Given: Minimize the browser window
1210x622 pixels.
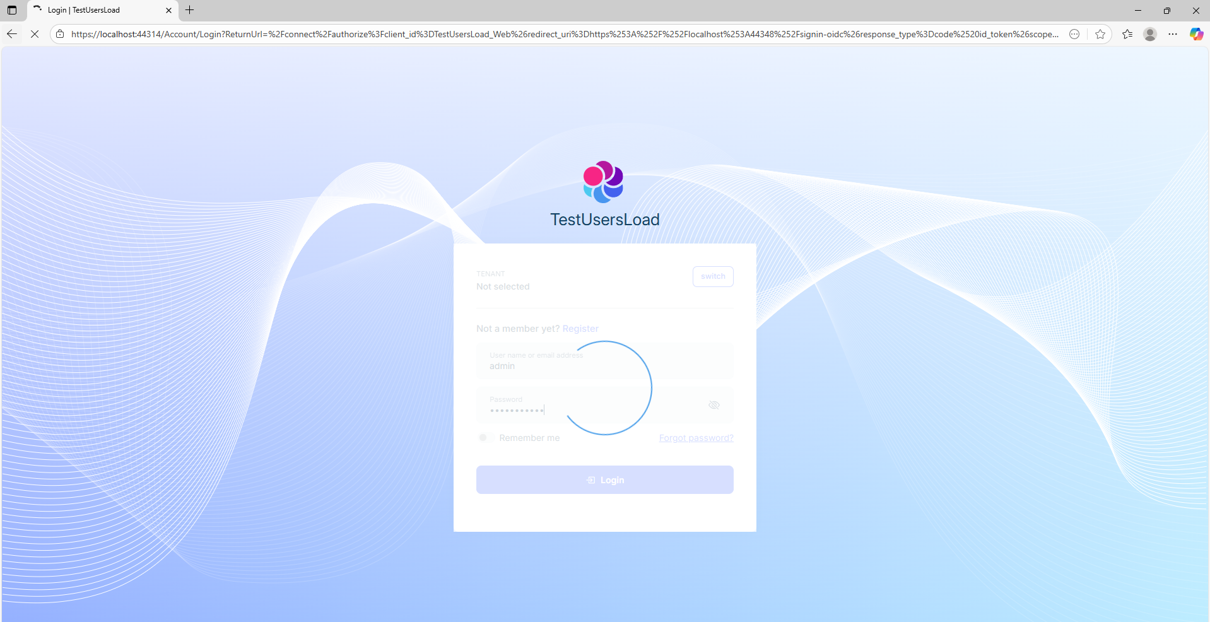Looking at the screenshot, I should tap(1138, 10).
